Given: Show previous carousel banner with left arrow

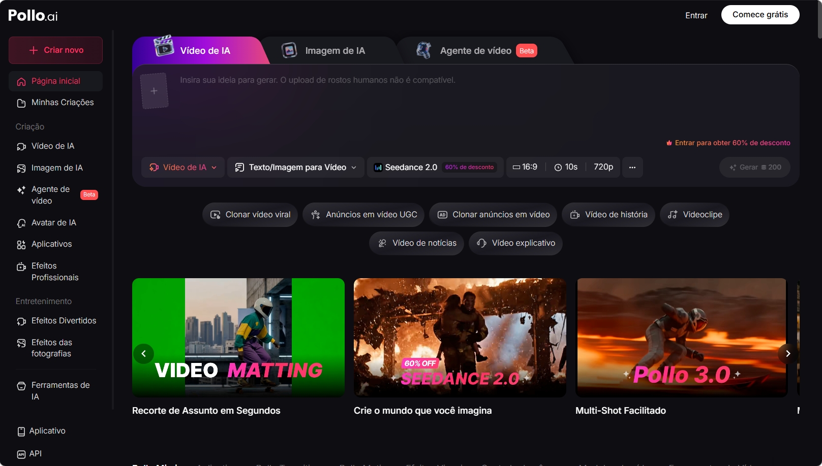Looking at the screenshot, I should 143,354.
